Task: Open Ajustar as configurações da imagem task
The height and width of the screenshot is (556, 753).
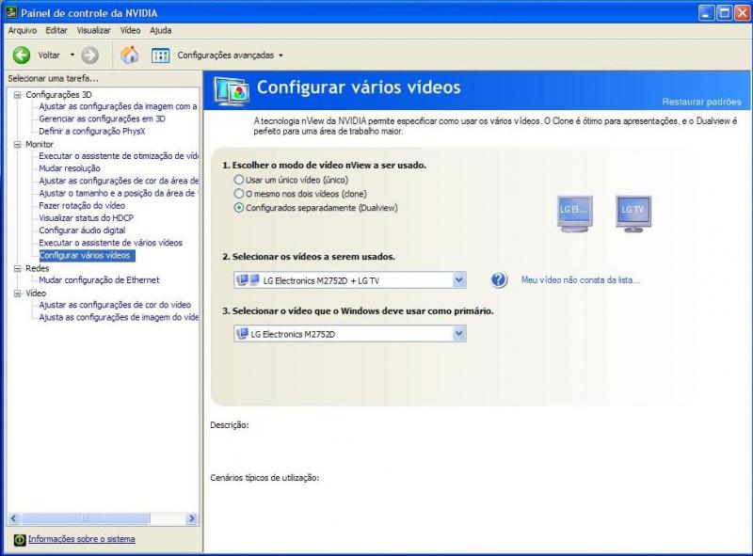Action: click(119, 106)
